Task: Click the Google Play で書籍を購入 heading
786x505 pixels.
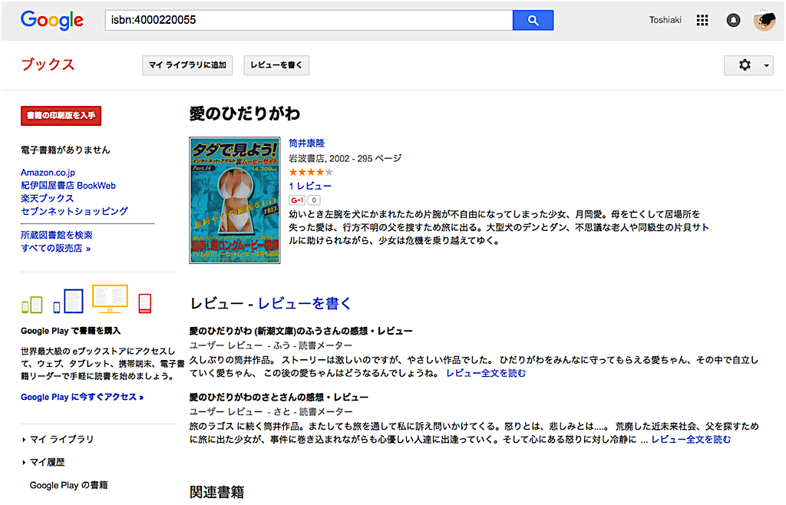Action: point(71,331)
